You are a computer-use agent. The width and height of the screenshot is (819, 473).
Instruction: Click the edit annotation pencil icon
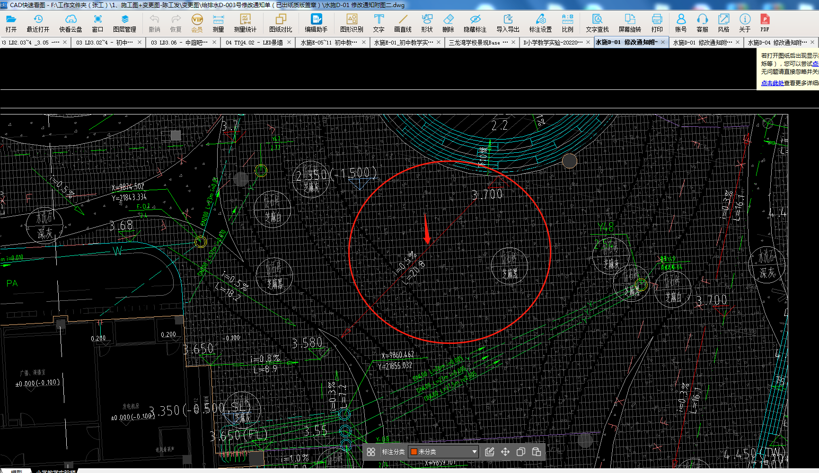click(x=490, y=452)
